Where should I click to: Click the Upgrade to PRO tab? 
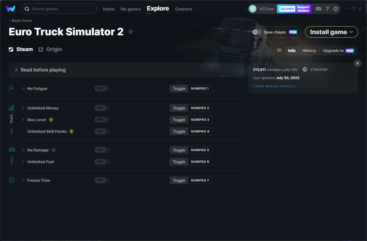tap(338, 50)
